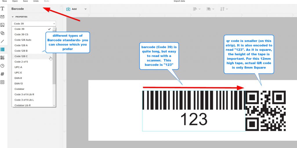Collapse the Properties section
Viewport: 297px width, 148px height.
[x=13, y=17]
